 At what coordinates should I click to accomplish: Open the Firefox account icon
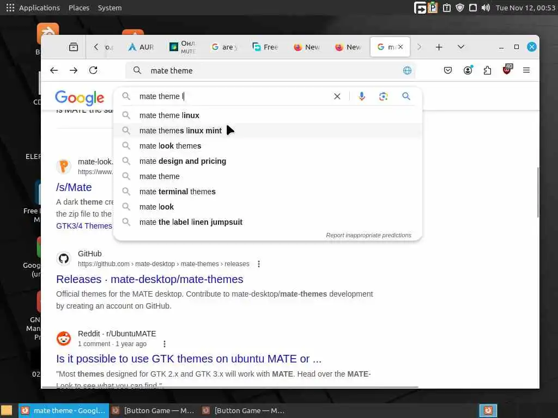468,70
